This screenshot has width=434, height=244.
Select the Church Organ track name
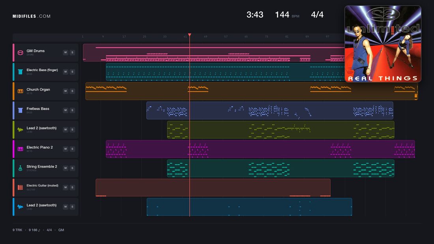coord(38,89)
